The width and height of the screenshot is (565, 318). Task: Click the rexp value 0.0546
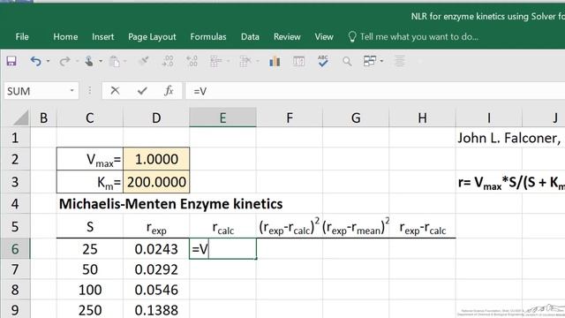[x=156, y=290]
